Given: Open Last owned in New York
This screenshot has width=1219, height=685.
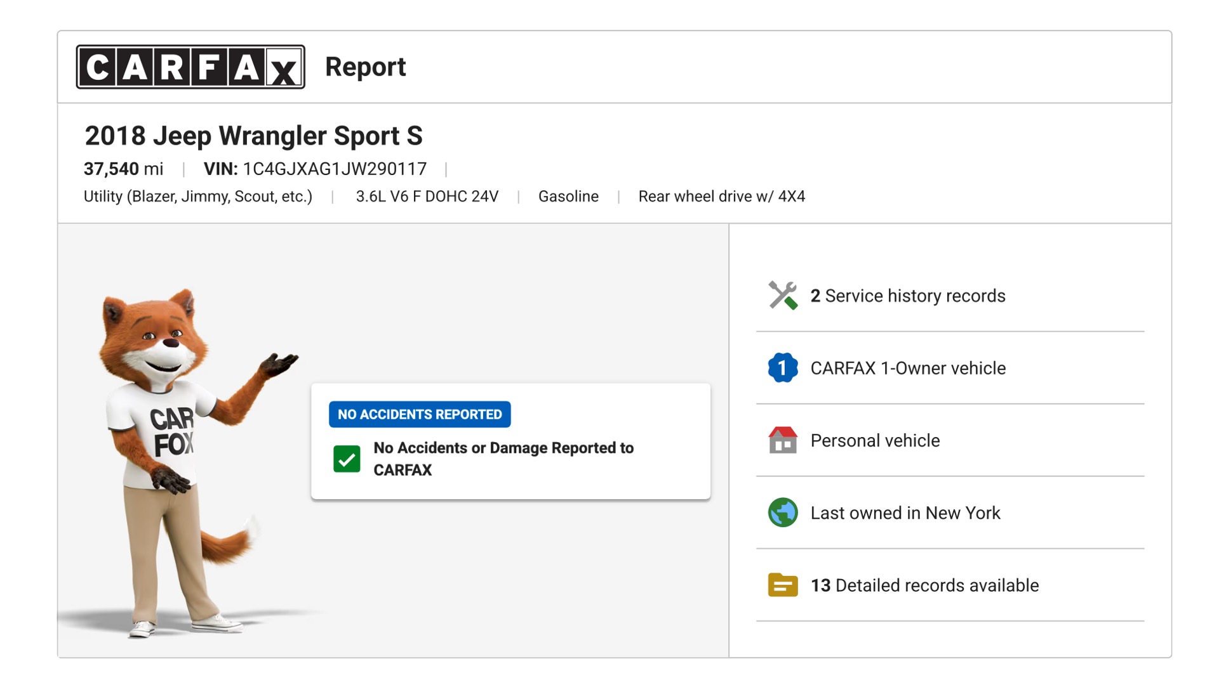Looking at the screenshot, I should [x=905, y=512].
